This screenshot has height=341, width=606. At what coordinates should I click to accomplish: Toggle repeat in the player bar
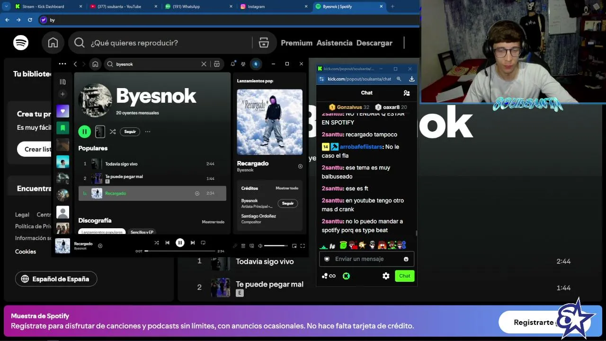click(203, 242)
